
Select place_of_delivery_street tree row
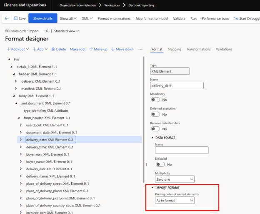coord(57,184)
